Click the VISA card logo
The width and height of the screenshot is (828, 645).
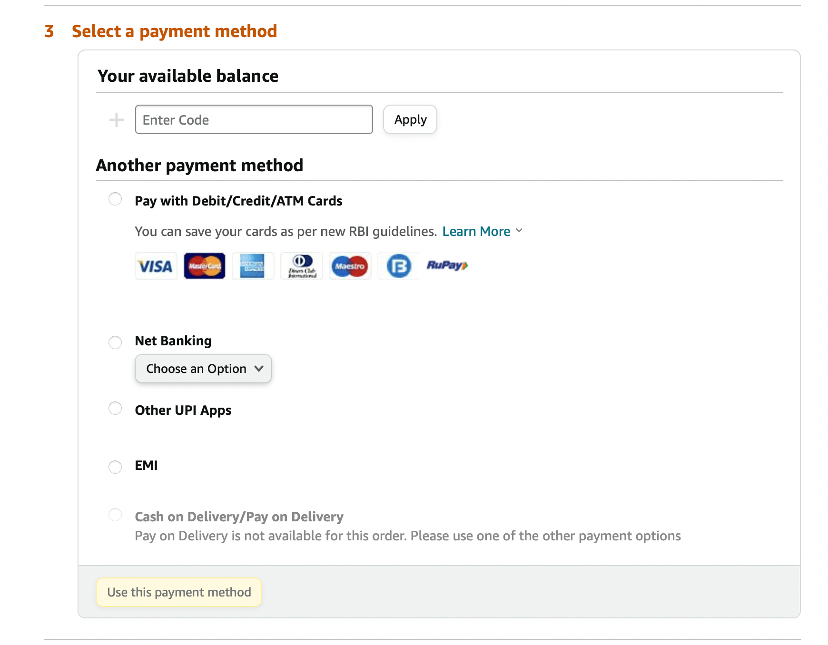156,266
